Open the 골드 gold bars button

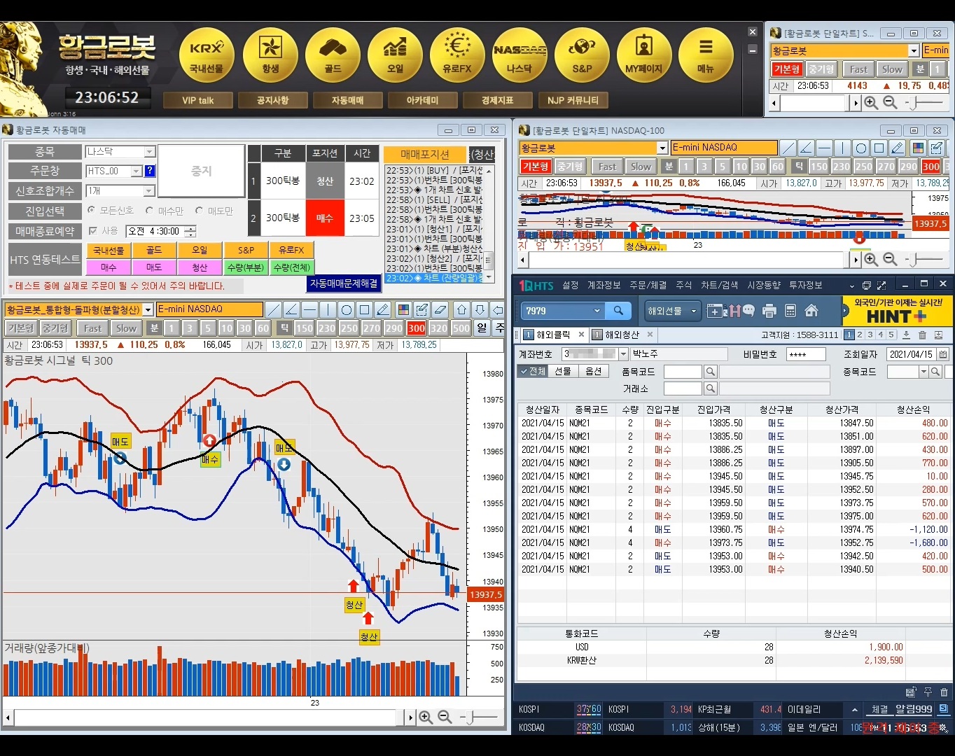pyautogui.click(x=333, y=55)
